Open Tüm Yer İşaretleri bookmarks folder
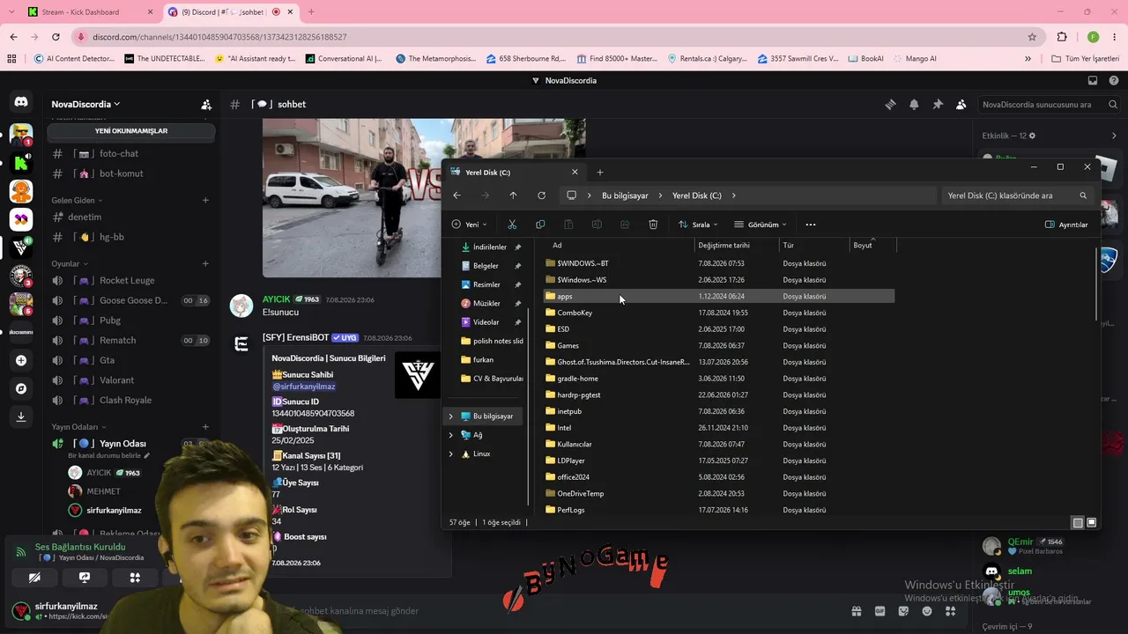 1086,59
